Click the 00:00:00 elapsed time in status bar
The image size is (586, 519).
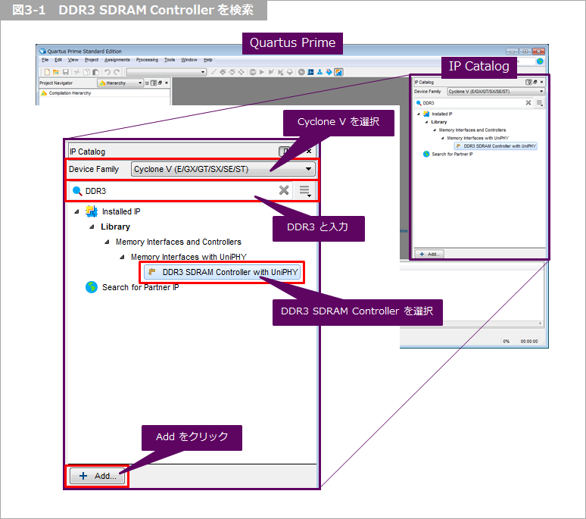(x=528, y=342)
